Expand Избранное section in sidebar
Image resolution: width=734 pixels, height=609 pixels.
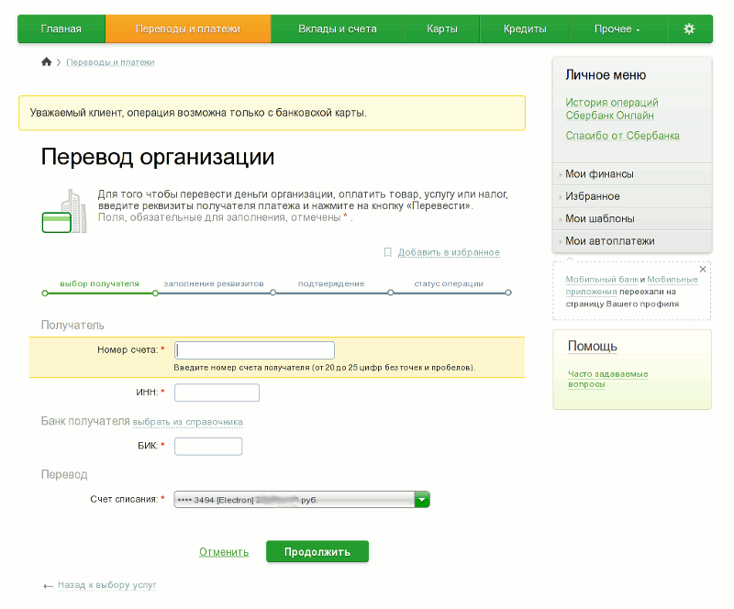coord(592,196)
